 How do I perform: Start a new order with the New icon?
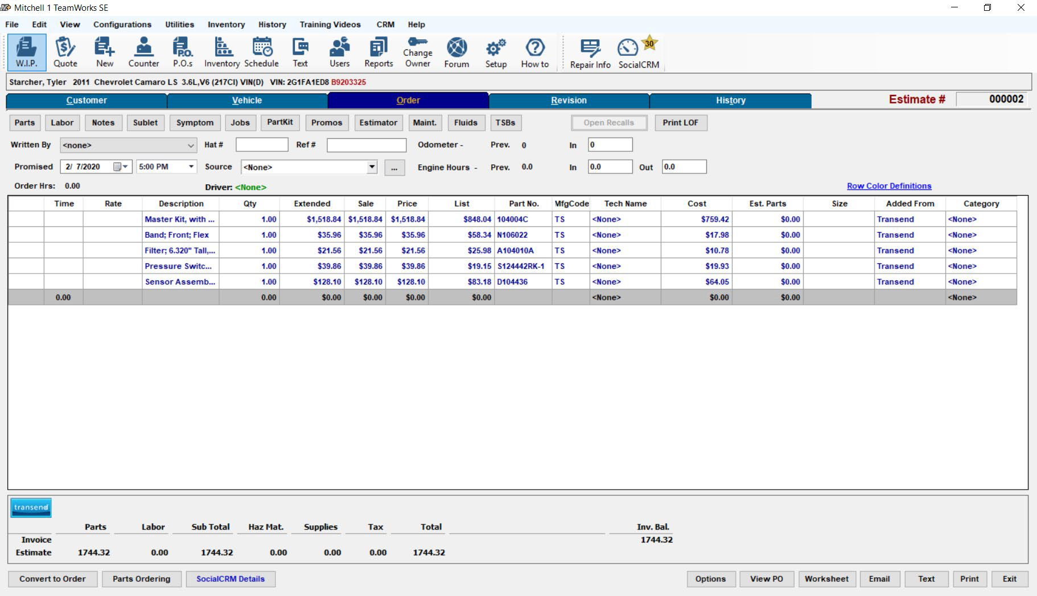point(104,52)
